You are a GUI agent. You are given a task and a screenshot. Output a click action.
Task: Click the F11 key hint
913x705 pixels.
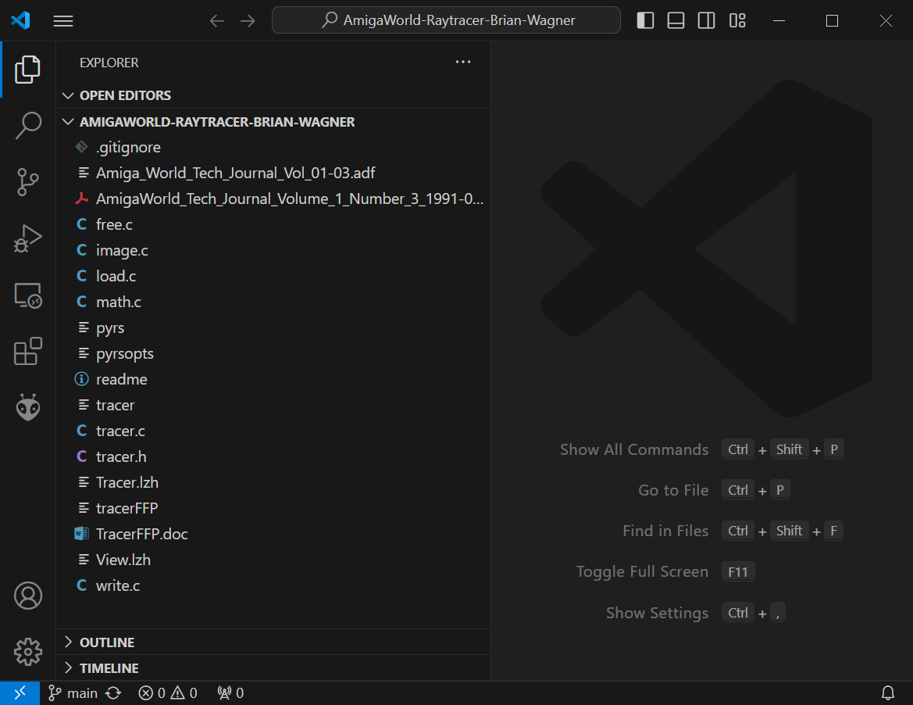[738, 571]
